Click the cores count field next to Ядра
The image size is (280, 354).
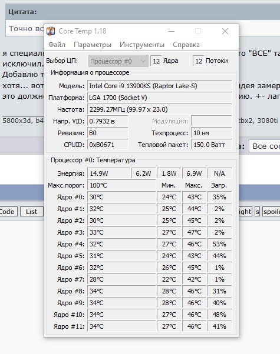click(x=156, y=61)
